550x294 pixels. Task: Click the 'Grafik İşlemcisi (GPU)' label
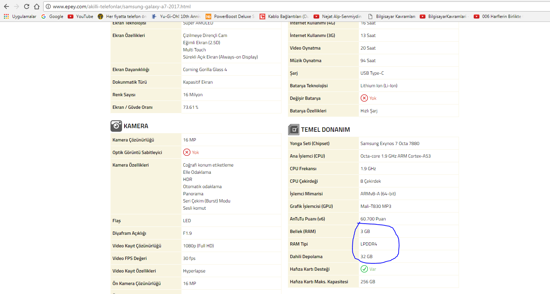point(311,206)
